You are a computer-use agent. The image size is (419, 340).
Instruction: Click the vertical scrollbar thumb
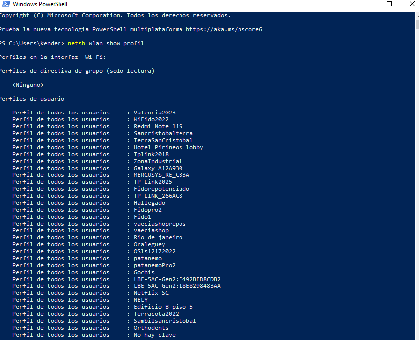point(417,24)
